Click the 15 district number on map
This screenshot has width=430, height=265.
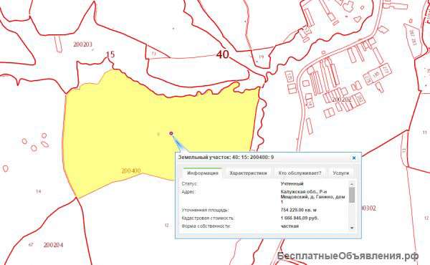click(110, 54)
